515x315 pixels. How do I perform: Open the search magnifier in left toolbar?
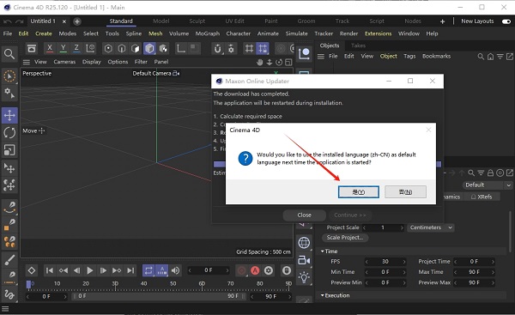pyautogui.click(x=9, y=54)
